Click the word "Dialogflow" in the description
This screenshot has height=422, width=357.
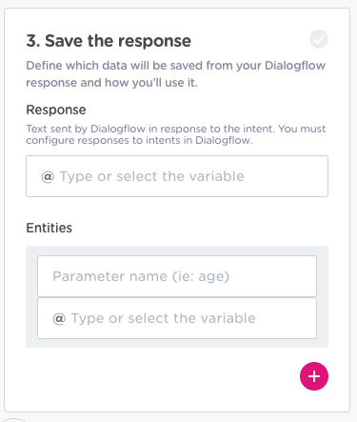(295, 66)
